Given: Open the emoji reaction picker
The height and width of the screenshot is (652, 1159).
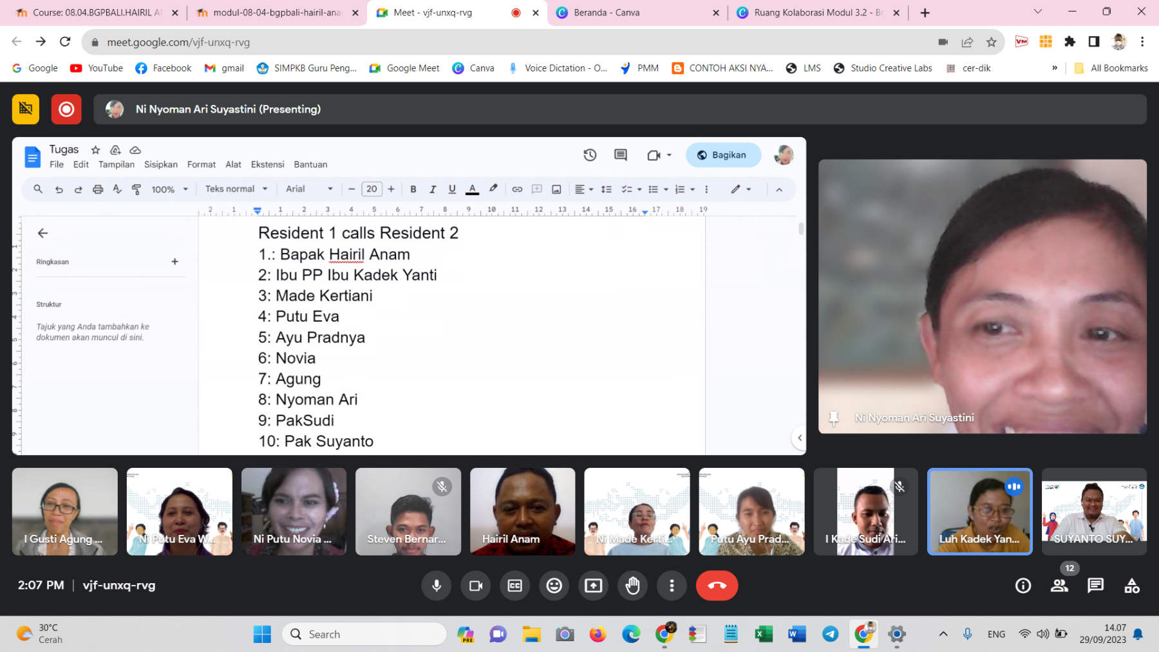Looking at the screenshot, I should click(554, 585).
